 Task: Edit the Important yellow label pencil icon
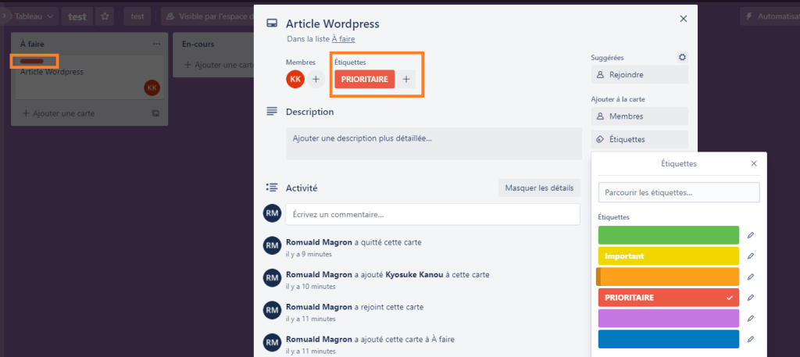point(751,256)
